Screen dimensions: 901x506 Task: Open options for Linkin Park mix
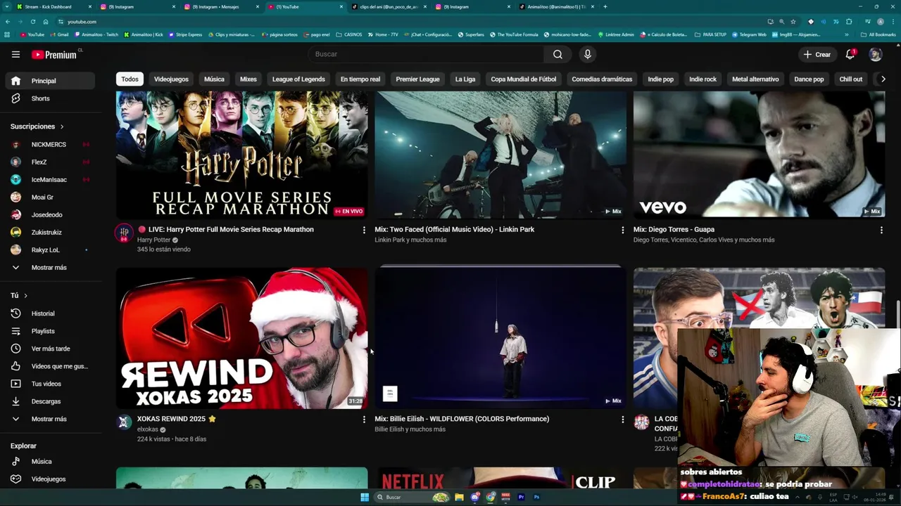pos(622,230)
